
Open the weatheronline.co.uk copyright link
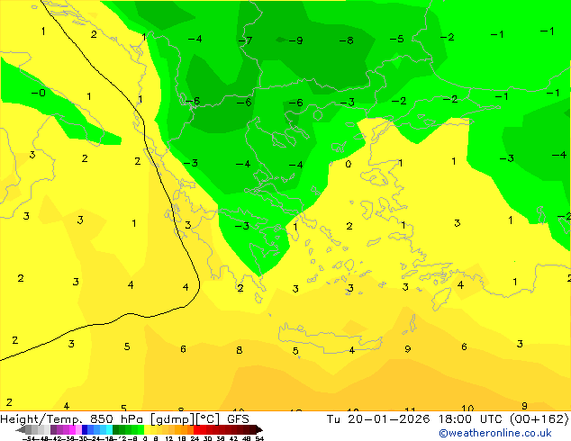click(494, 433)
